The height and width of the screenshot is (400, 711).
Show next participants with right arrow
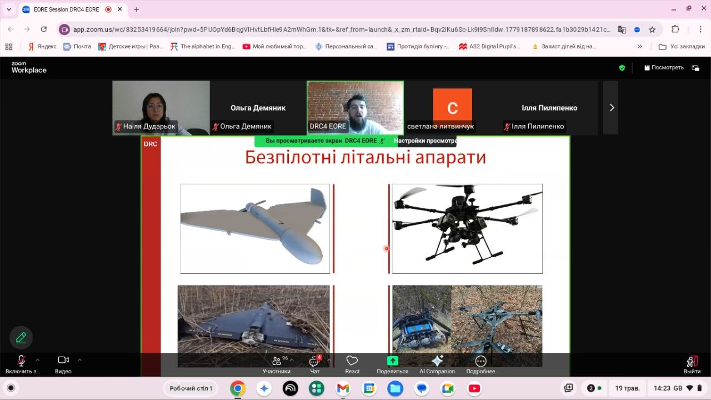[x=612, y=108]
